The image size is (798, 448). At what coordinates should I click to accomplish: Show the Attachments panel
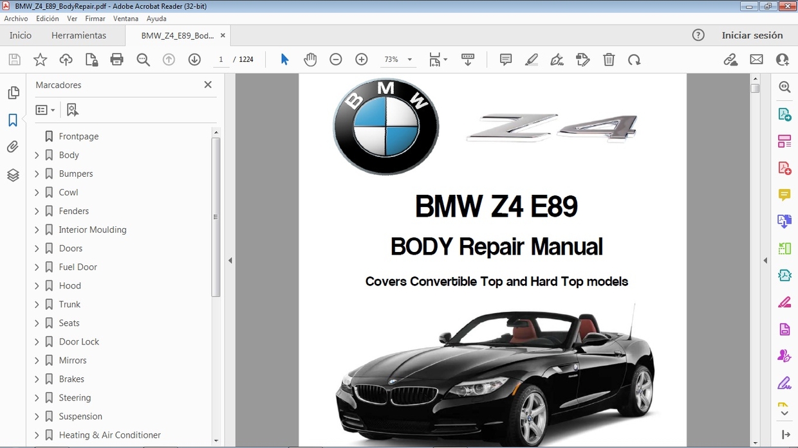tap(13, 147)
